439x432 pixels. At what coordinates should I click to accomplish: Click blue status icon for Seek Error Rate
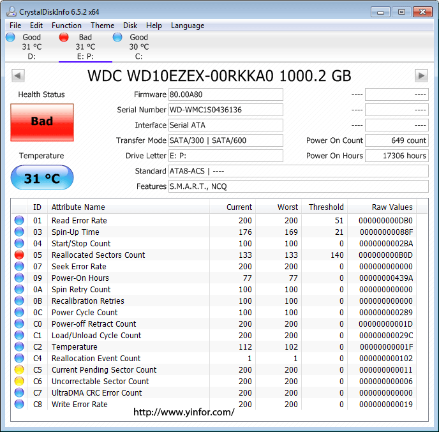19,266
